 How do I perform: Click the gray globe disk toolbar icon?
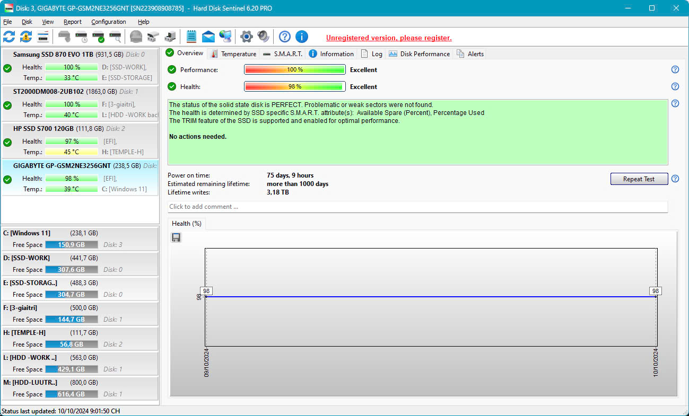[x=136, y=37]
